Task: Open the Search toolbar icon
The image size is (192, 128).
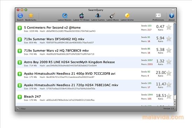Action: 20,17
